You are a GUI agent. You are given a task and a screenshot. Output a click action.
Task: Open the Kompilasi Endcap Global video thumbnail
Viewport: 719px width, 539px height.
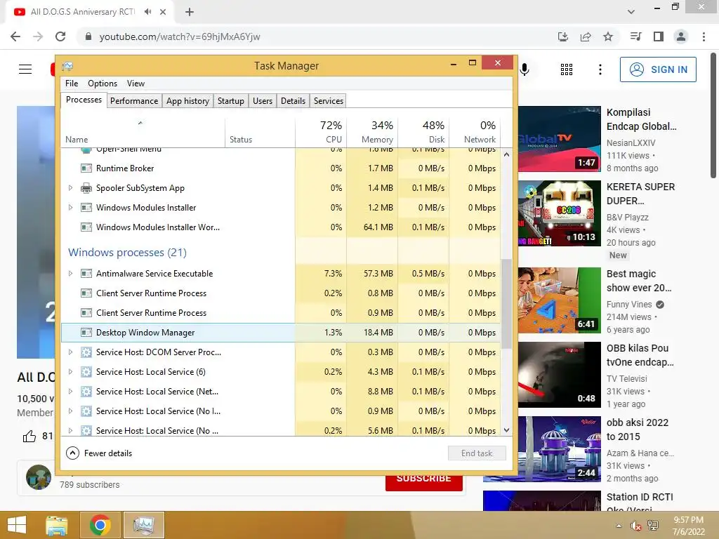pyautogui.click(x=560, y=139)
